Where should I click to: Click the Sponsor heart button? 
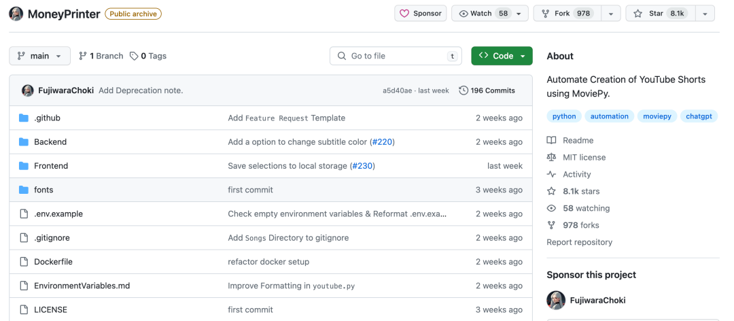coord(420,14)
